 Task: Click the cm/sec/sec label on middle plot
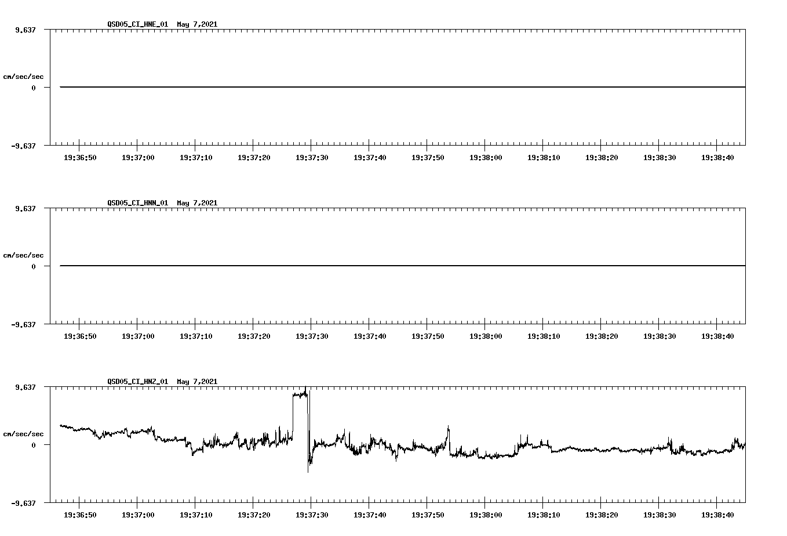[x=24, y=255]
